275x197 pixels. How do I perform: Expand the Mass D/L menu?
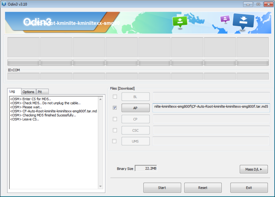coord(253,169)
